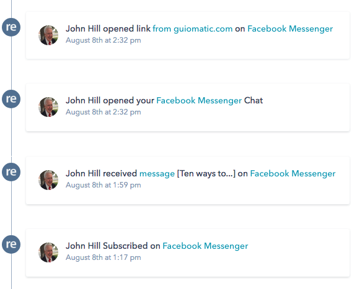
Task: Select the 'opened your Facebook Messenger Chat' card
Action: pos(188,107)
